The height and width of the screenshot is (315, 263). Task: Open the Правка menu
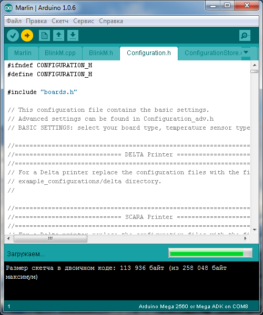[x=36, y=21]
